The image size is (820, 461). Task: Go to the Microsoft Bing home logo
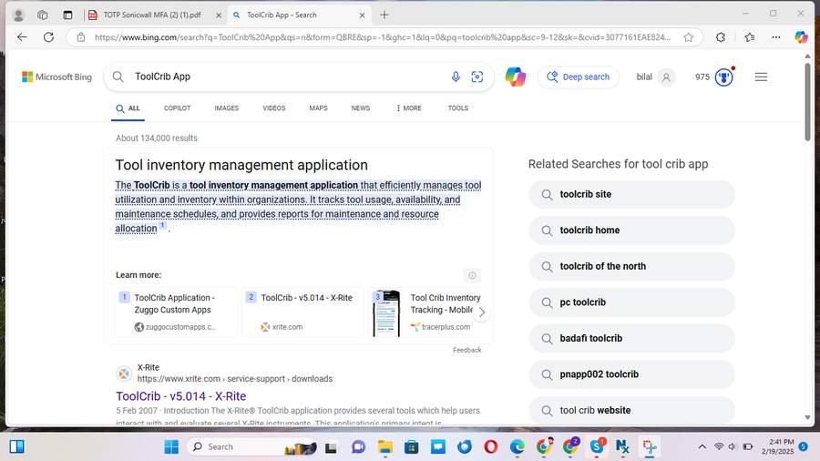(x=56, y=77)
